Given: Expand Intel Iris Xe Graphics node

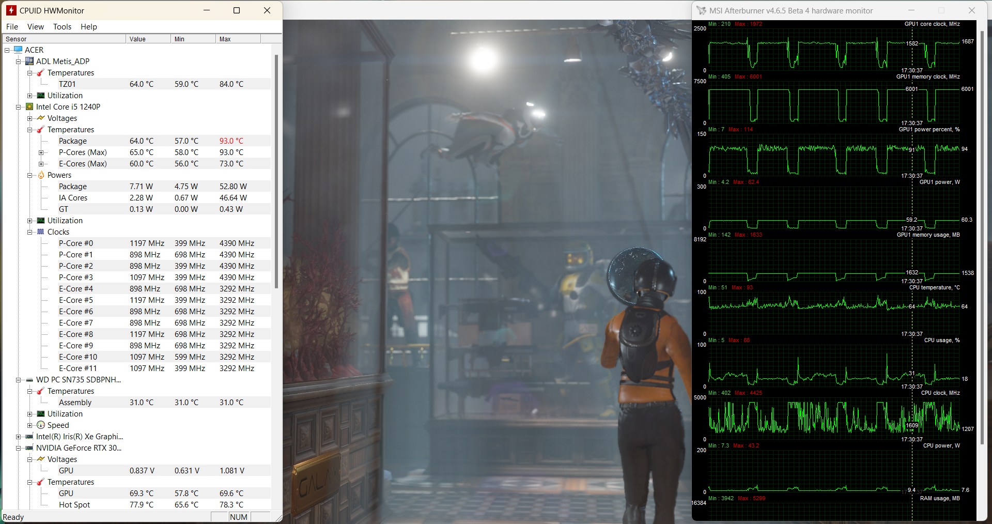Looking at the screenshot, I should [19, 437].
